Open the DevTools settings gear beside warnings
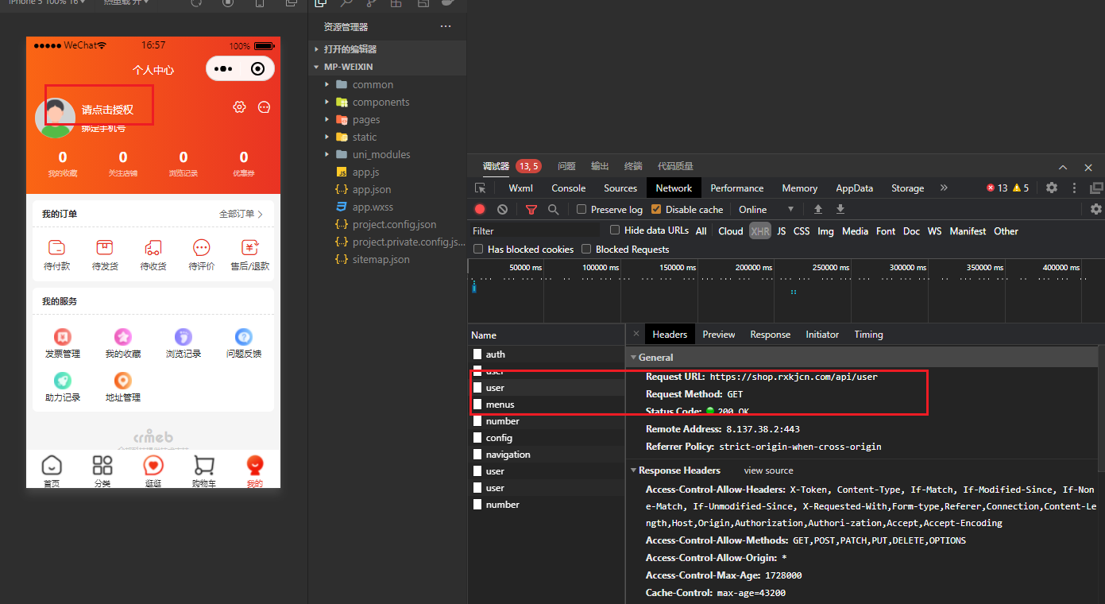1105x604 pixels. click(x=1052, y=188)
